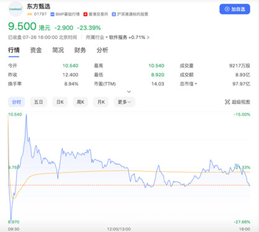
Task: Open the 分析 analysis tab
Action: pyautogui.click(x=102, y=50)
